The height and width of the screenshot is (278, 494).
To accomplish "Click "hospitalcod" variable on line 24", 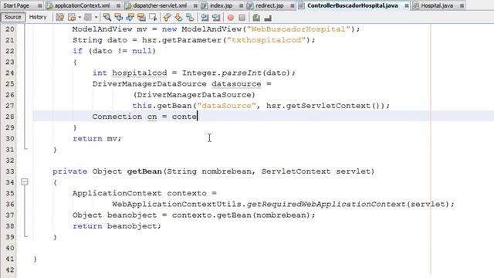I will 140,73.
